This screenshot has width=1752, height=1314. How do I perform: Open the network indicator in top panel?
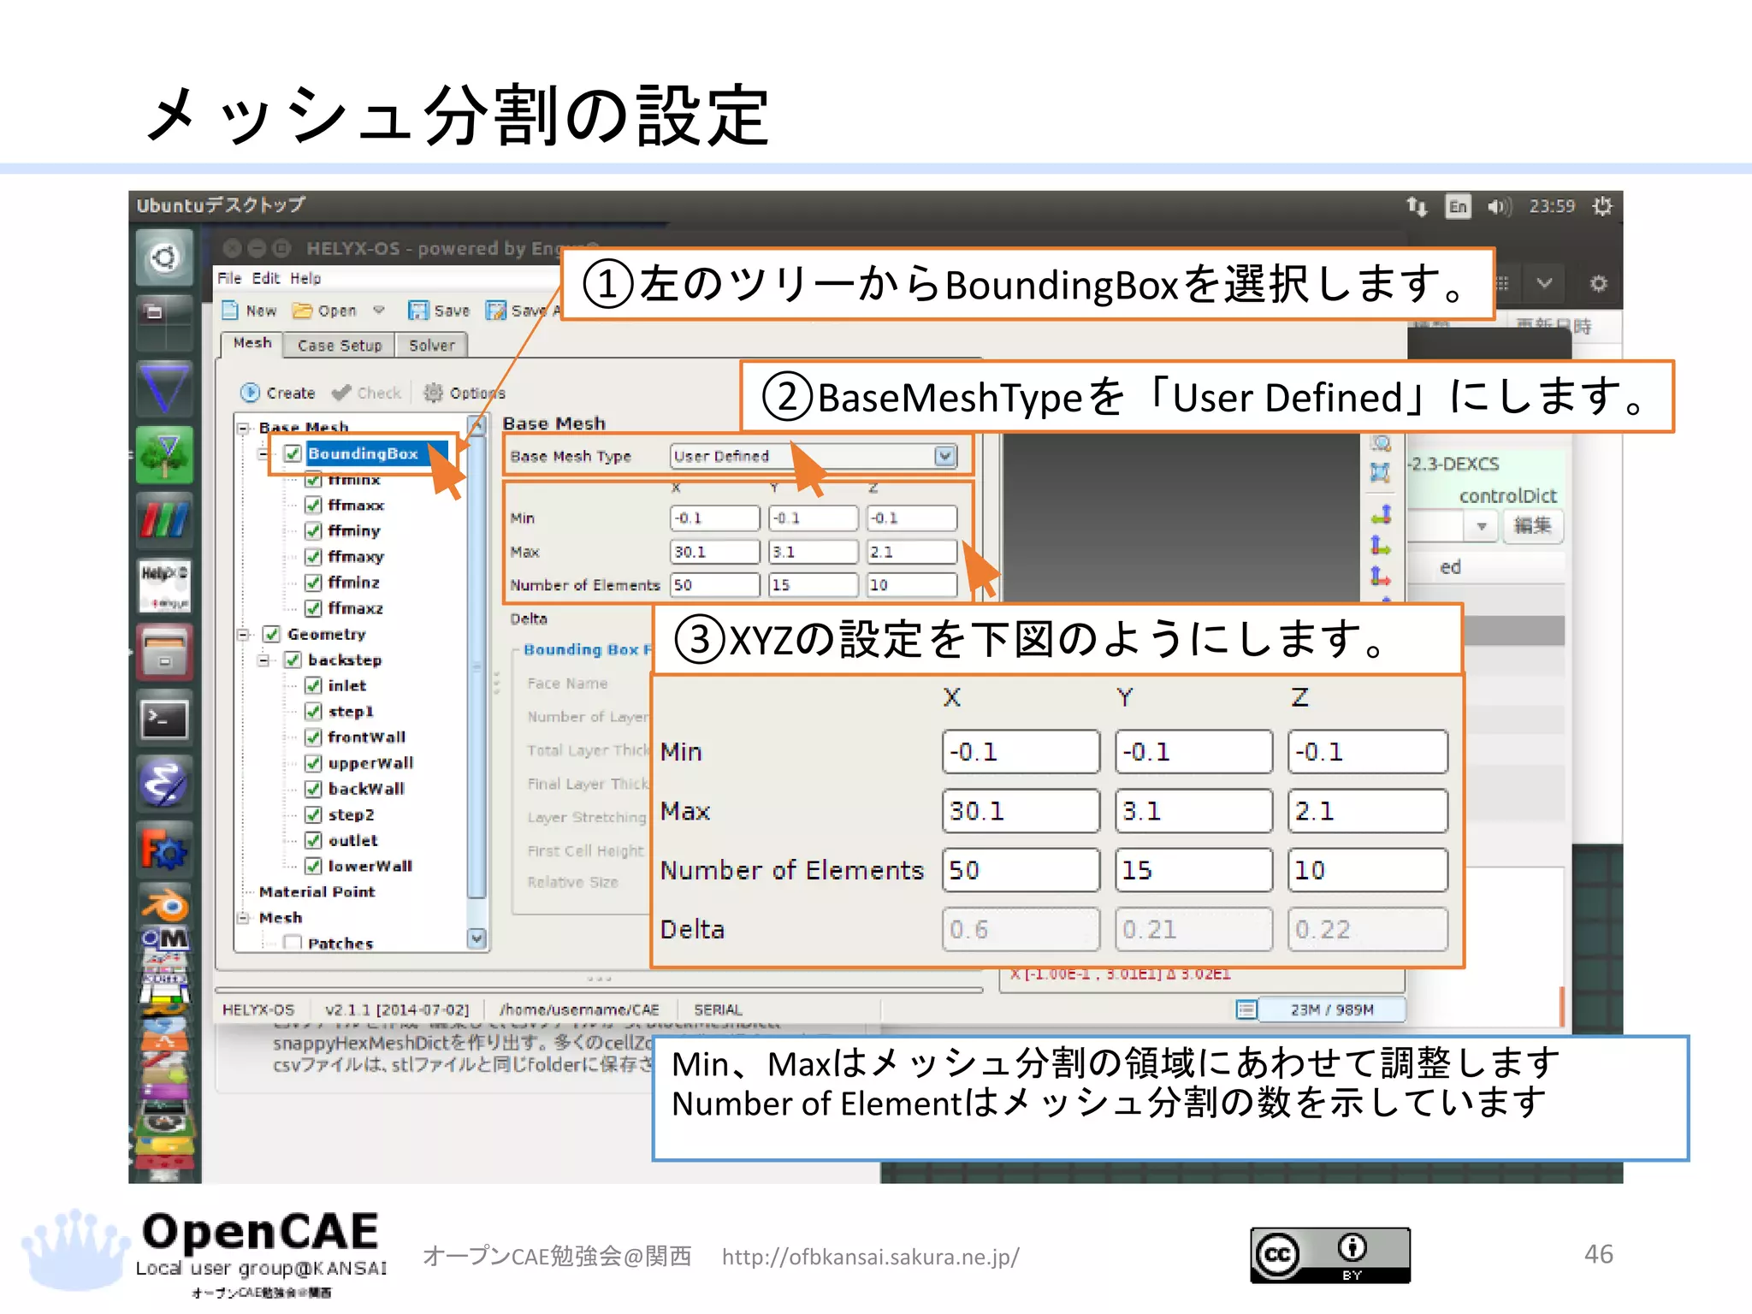tap(1417, 206)
